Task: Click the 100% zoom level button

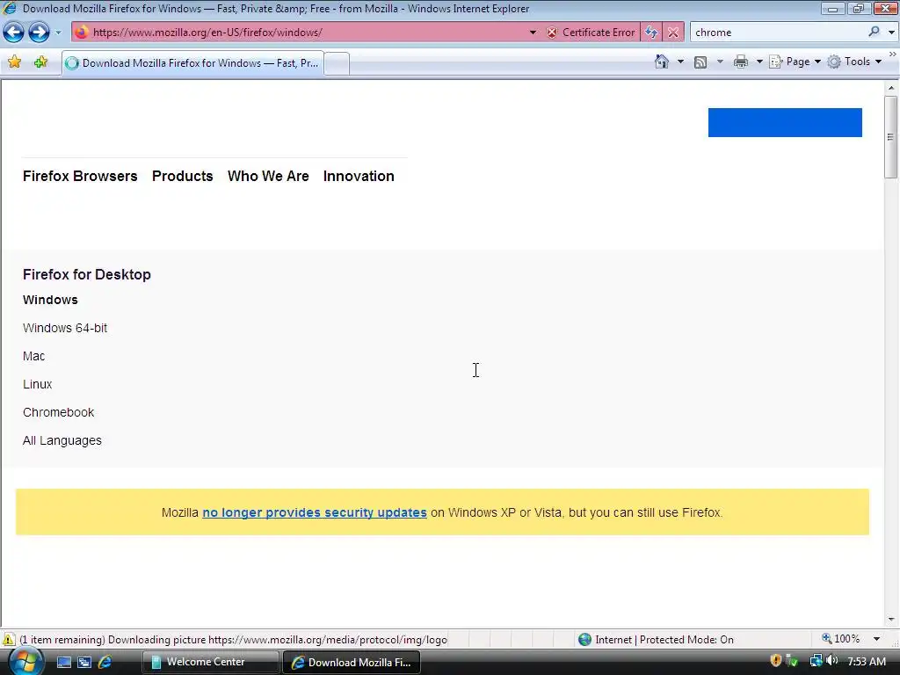Action: (841, 639)
